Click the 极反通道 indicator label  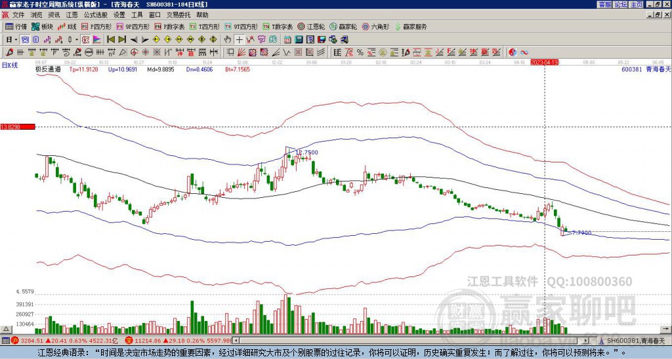pyautogui.click(x=48, y=69)
